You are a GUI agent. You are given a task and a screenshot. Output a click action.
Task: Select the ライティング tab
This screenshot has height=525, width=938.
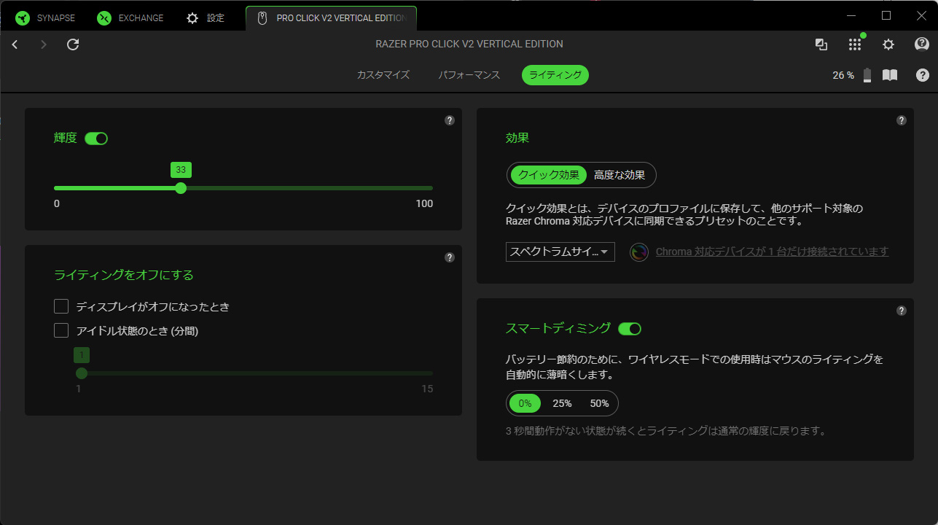[555, 75]
